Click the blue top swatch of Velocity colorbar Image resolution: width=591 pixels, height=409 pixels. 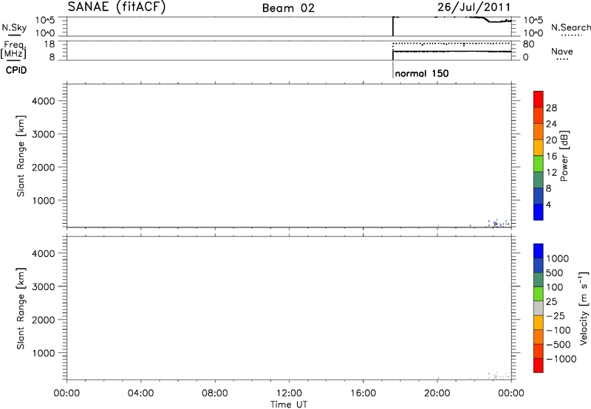(x=539, y=251)
